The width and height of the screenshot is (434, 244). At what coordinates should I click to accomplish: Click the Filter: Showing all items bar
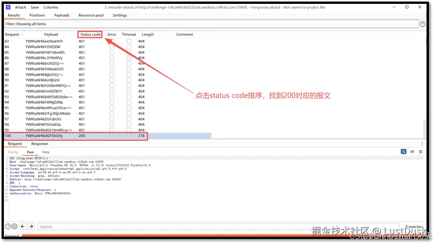point(211,24)
